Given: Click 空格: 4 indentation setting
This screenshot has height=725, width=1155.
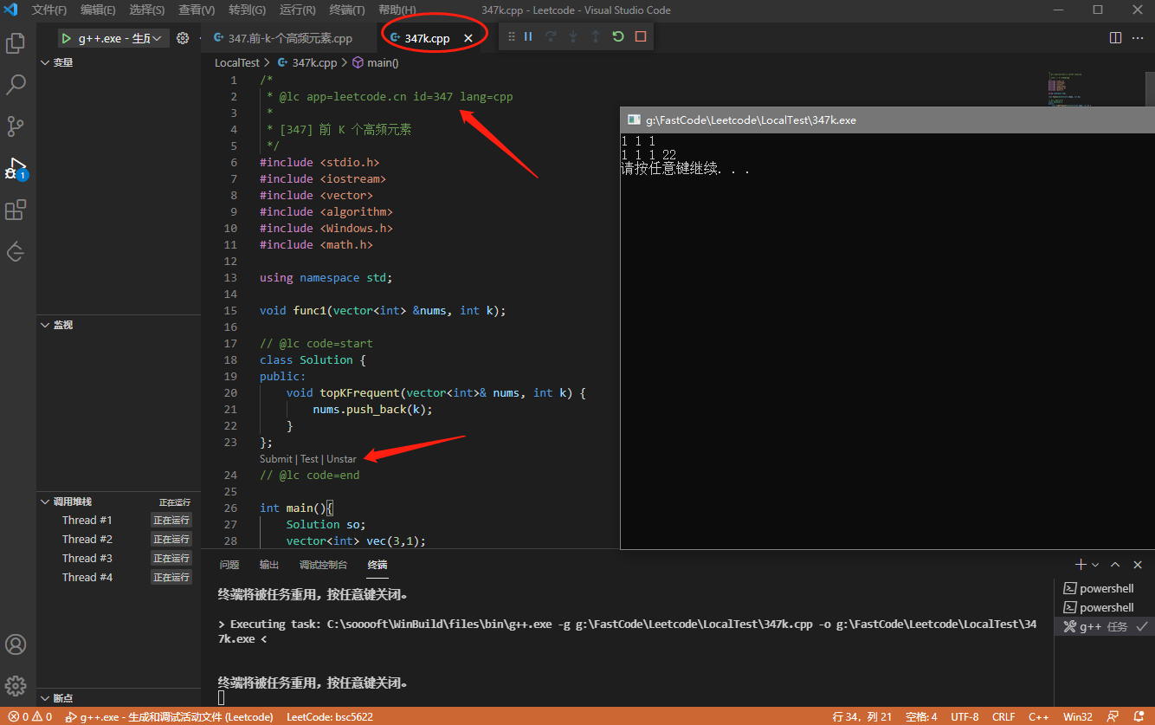Looking at the screenshot, I should pyautogui.click(x=921, y=717).
